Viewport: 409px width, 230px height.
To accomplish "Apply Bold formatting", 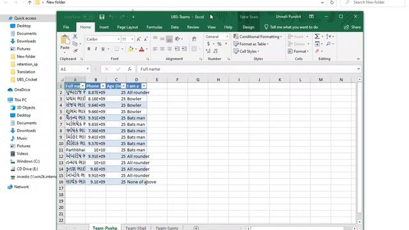I will pyautogui.click(x=89, y=49).
